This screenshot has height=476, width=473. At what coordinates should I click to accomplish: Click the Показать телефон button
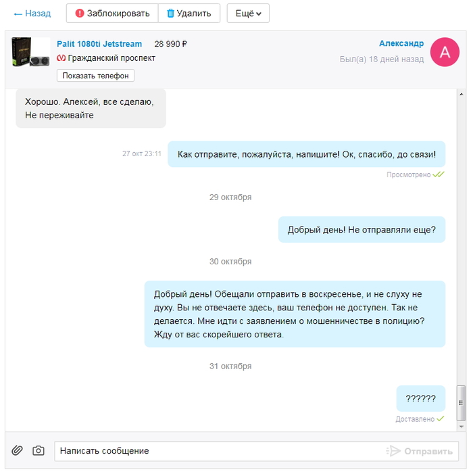tap(95, 76)
